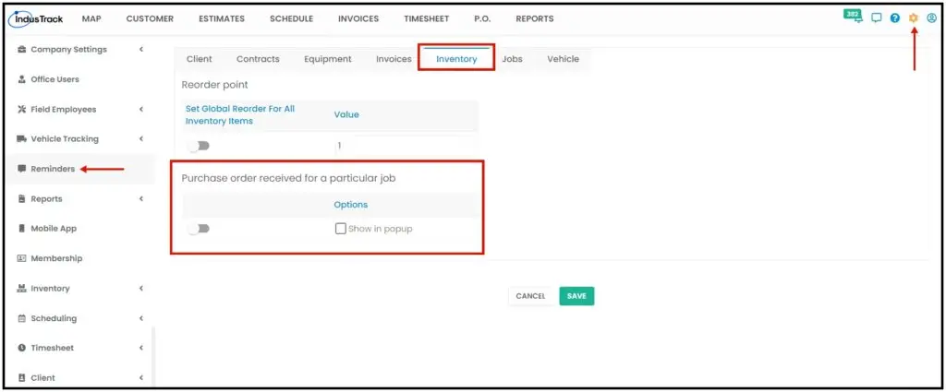Click the Scheduling calendar icon

pyautogui.click(x=22, y=318)
